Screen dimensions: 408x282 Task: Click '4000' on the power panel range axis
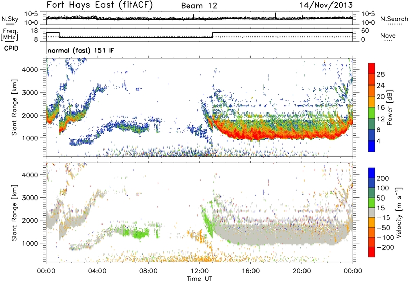point(30,70)
